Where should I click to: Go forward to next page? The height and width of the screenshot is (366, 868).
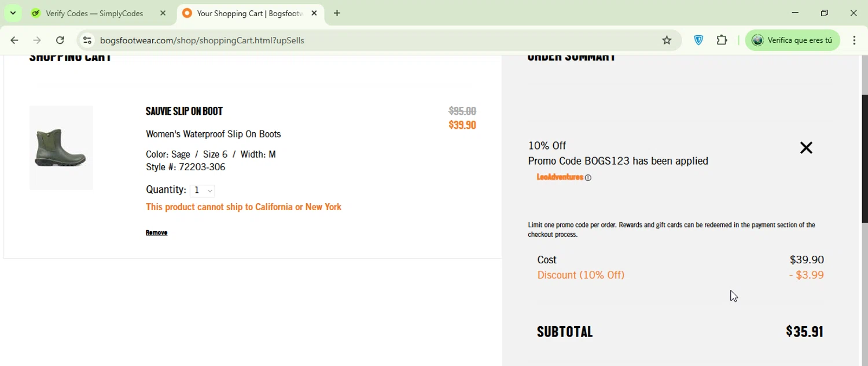coord(37,40)
